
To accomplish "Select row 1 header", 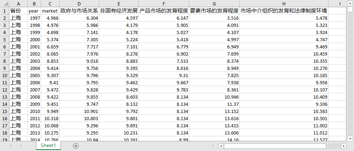I will pyautogui.click(x=5, y=10).
